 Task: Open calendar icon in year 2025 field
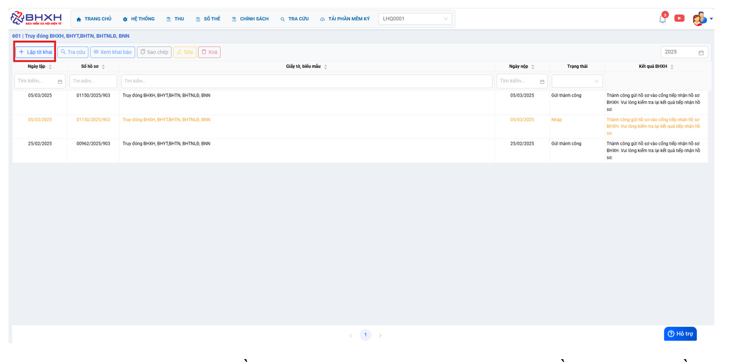(x=701, y=53)
